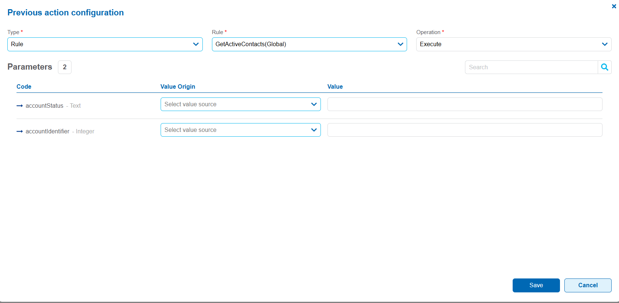Click the Previous action configuration title

66,12
